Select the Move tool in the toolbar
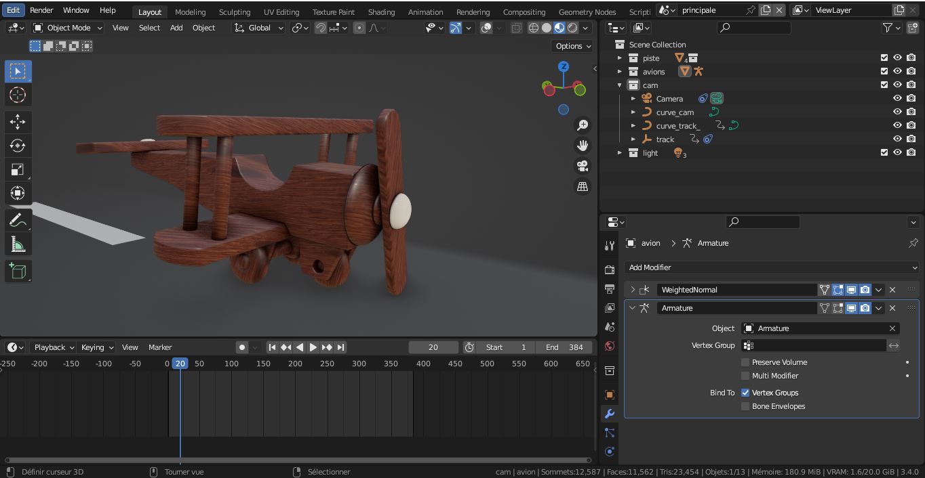 18,122
